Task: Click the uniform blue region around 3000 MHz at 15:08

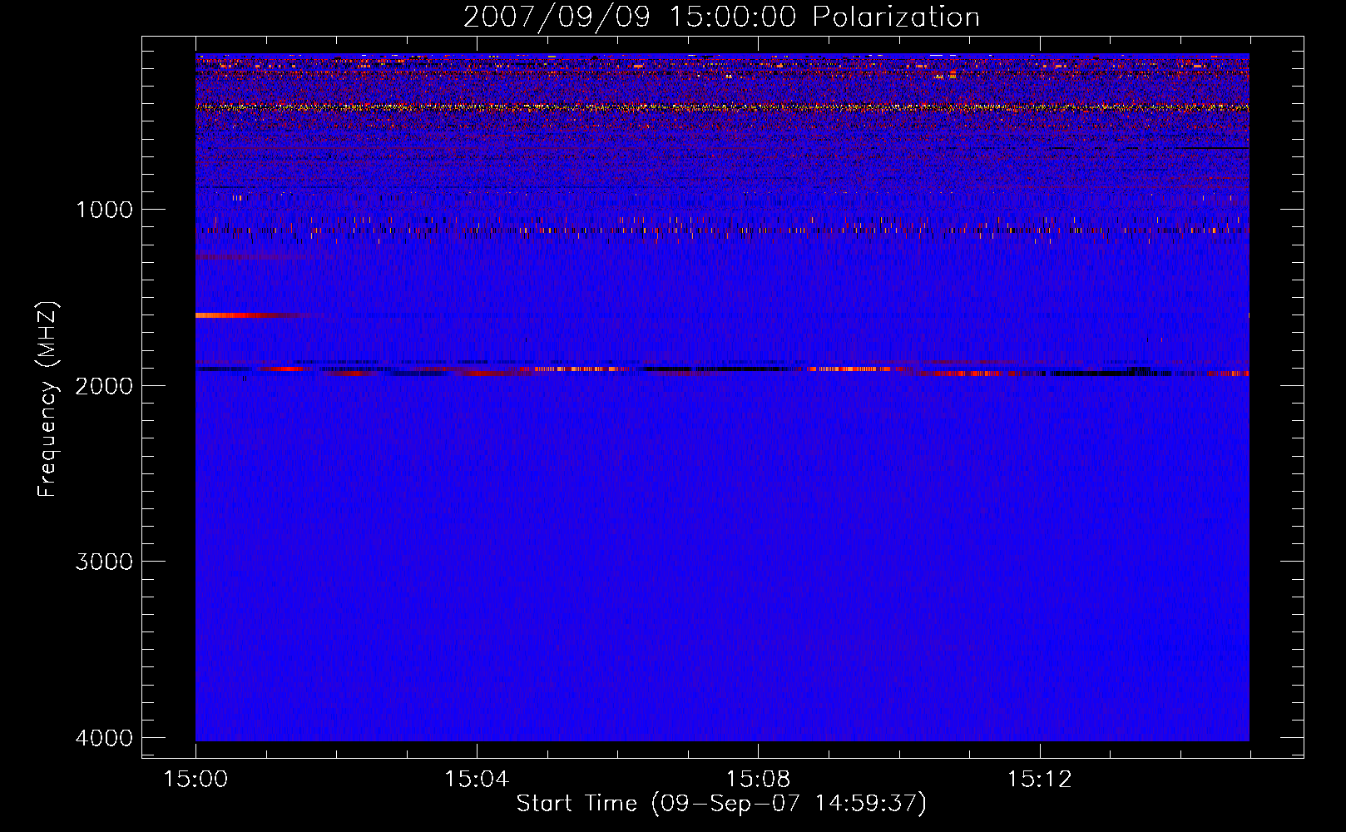Action: click(x=758, y=562)
